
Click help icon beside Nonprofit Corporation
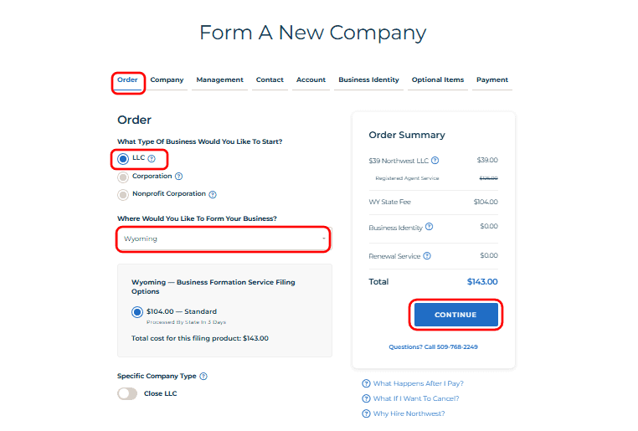(x=213, y=194)
